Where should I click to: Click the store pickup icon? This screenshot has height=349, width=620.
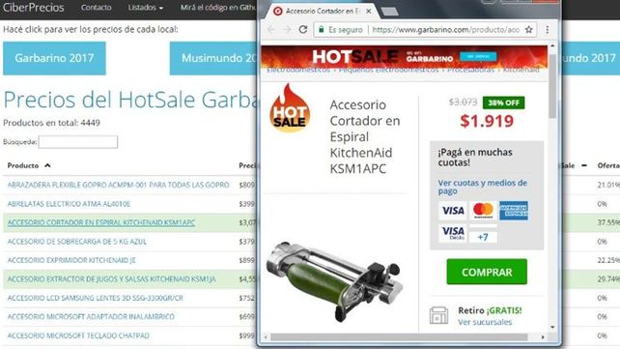438,315
